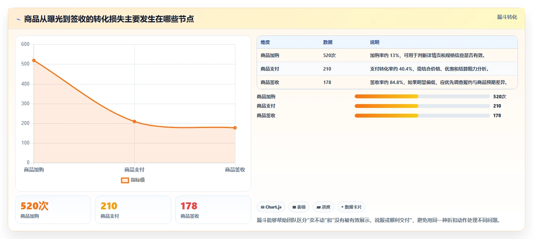Select the 表格 chip
Viewport: 533px width, 239px height.
299,207
